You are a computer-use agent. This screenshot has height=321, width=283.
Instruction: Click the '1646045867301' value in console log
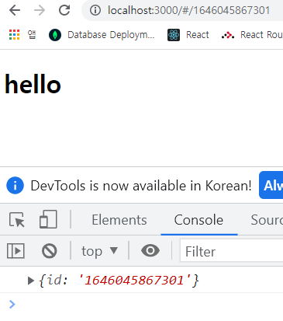pyautogui.click(x=134, y=280)
